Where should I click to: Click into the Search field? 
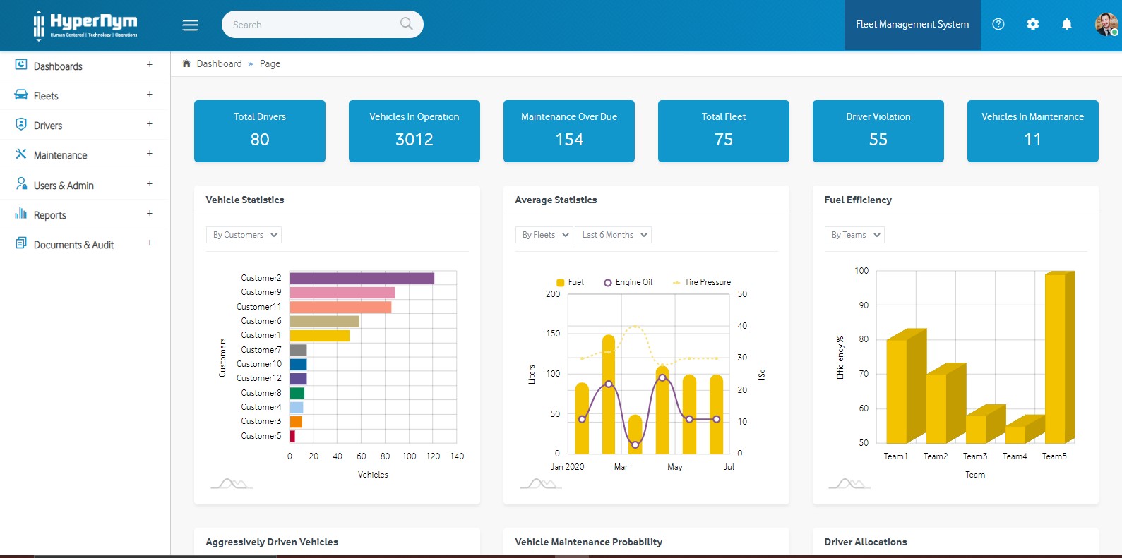314,25
